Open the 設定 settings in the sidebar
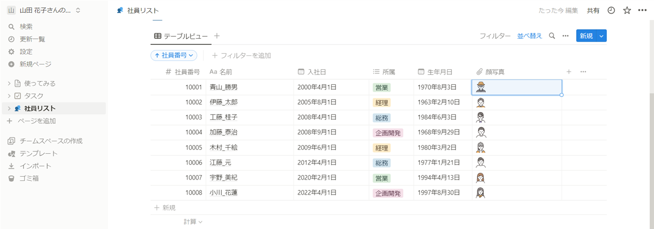Viewport: 654px width, 229px height. click(x=26, y=51)
